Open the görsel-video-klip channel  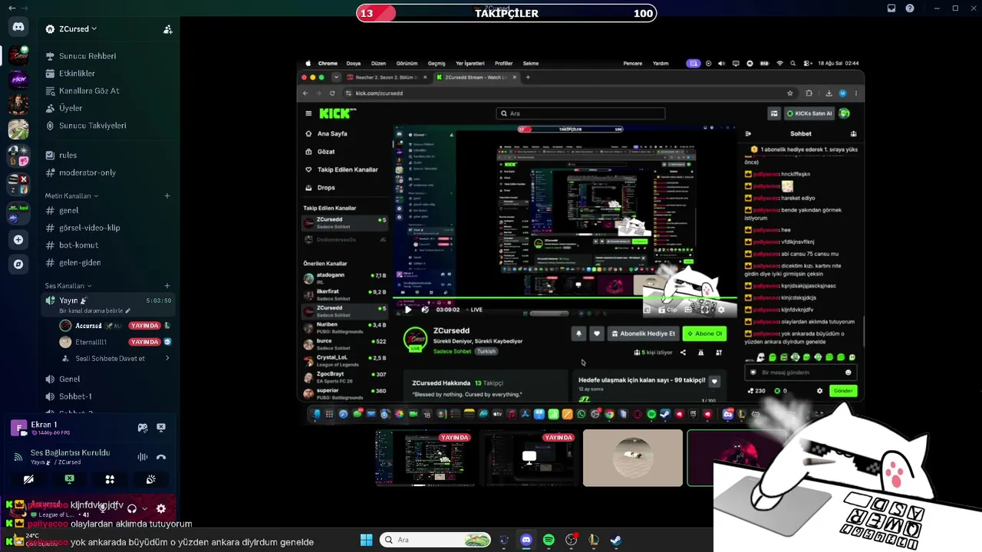tap(108, 228)
